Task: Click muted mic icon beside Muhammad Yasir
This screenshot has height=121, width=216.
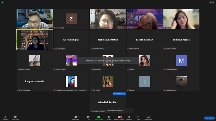Action: coord(164,70)
